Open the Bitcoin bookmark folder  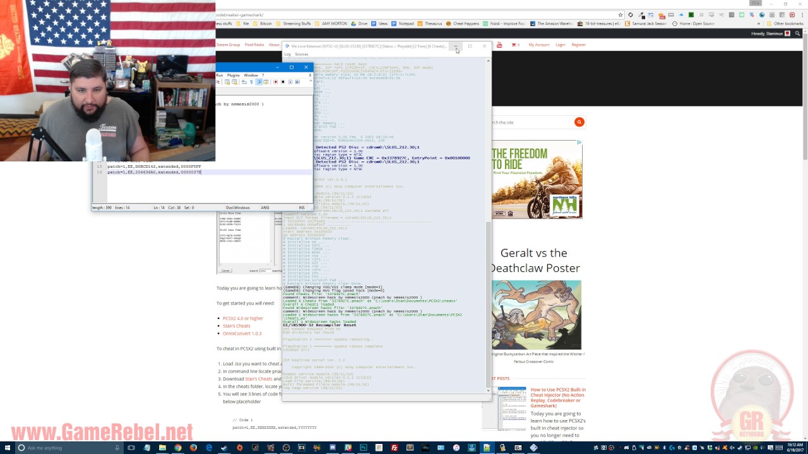pos(263,23)
